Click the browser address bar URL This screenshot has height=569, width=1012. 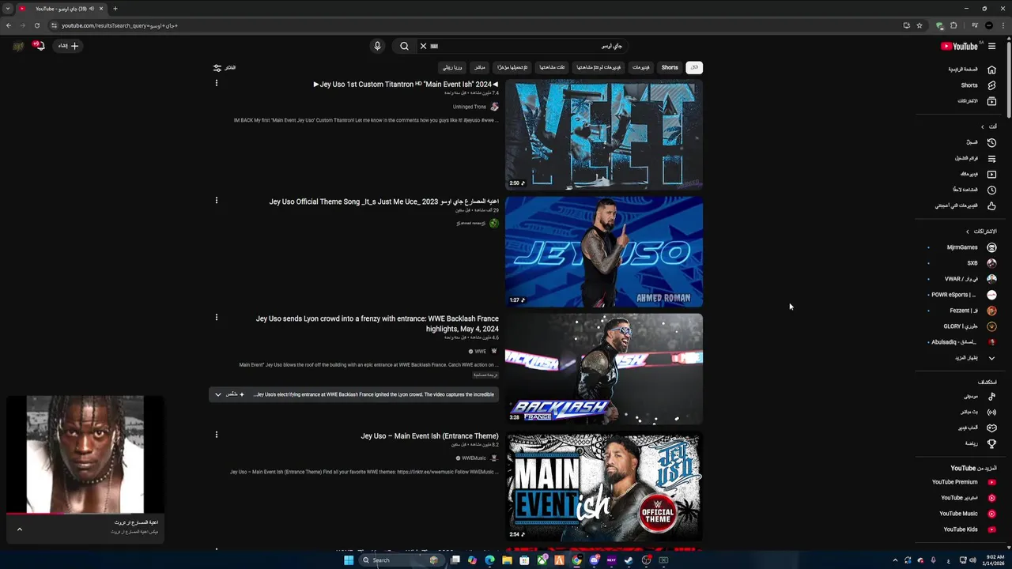tap(119, 25)
